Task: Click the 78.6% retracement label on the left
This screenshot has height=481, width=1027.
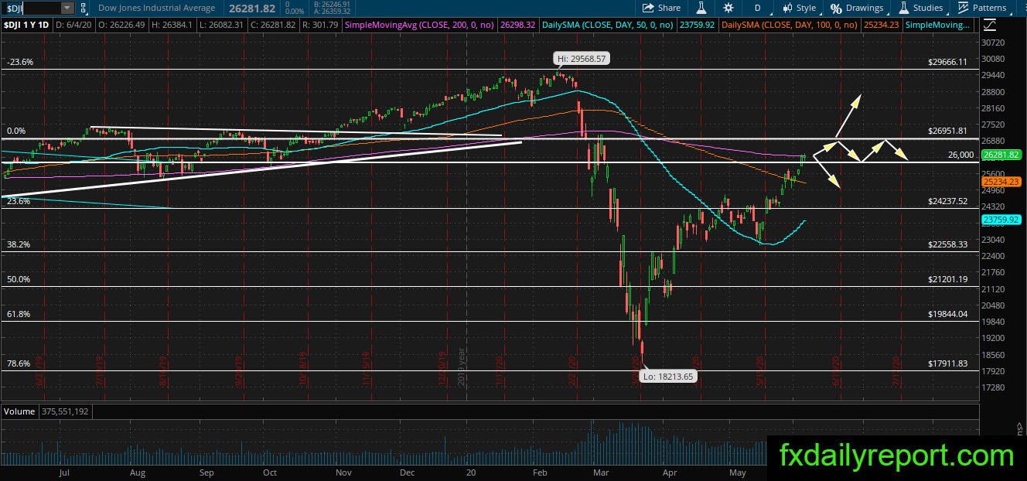Action: tap(18, 363)
